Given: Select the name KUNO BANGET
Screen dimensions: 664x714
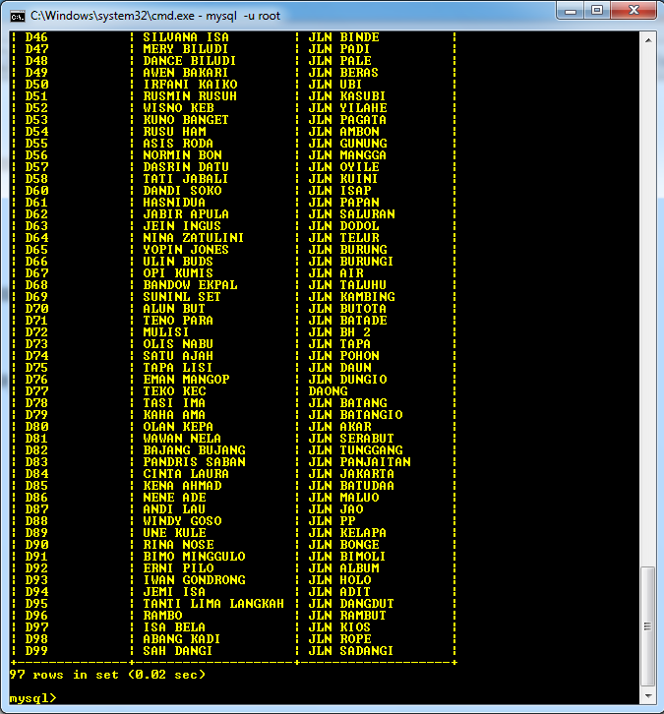Looking at the screenshot, I should [x=186, y=120].
